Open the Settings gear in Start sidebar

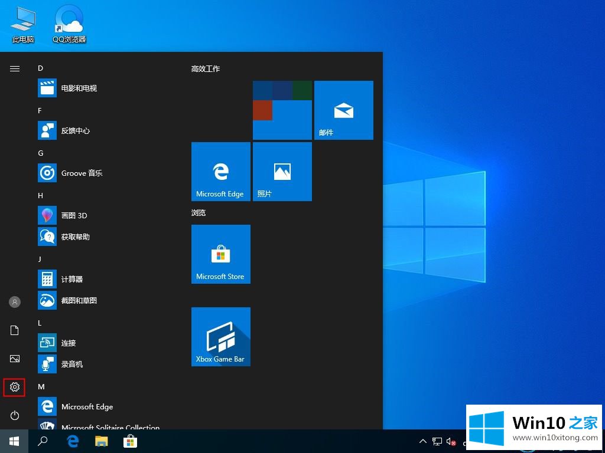[x=14, y=387]
